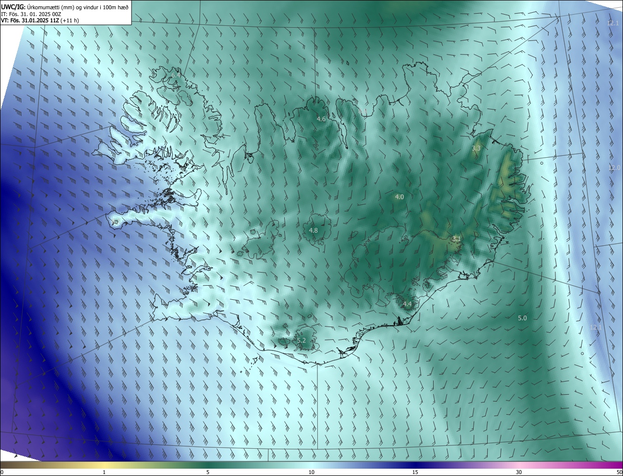This screenshot has height=476, width=623.
Task: Click the 6.4 value over the Westfjords
Action: tap(176, 75)
